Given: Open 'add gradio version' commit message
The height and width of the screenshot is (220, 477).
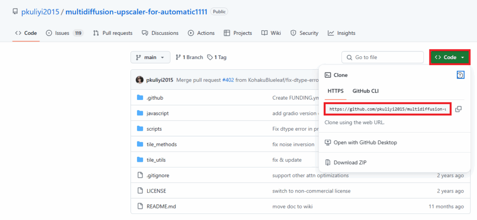Looking at the screenshot, I should tap(295, 113).
